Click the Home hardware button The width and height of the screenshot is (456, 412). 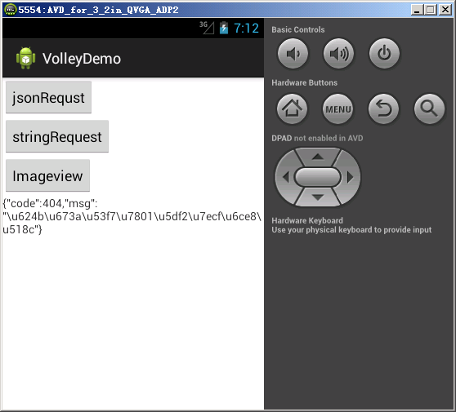point(292,109)
